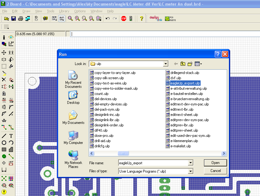Click the Save floppy disk icon
The height and width of the screenshot is (196, 260).
click(x=14, y=18)
